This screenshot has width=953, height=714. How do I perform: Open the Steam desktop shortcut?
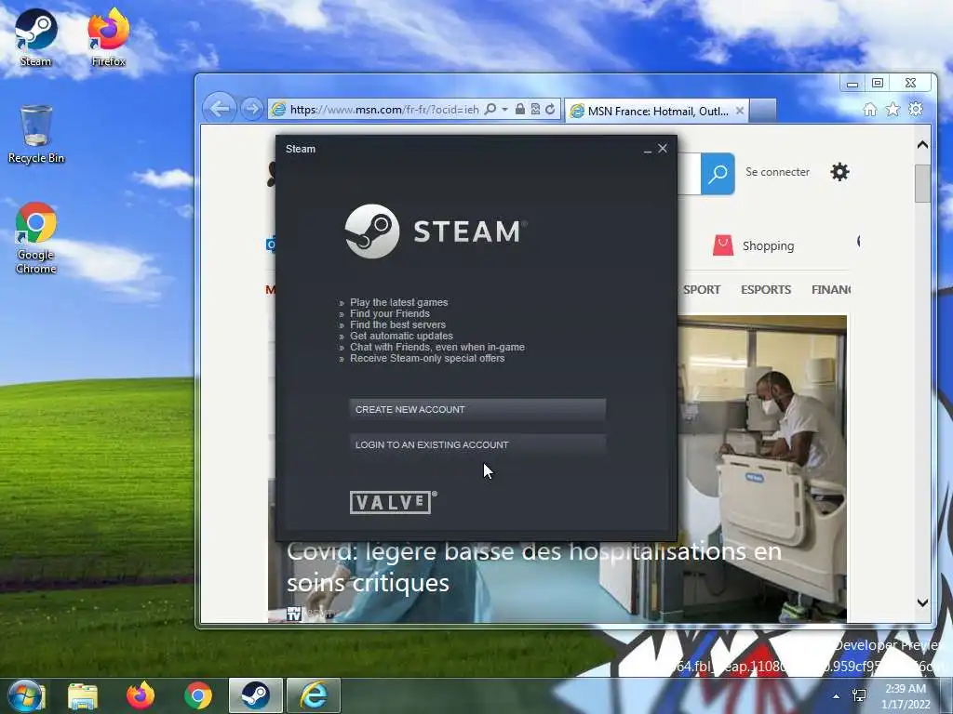[35, 37]
